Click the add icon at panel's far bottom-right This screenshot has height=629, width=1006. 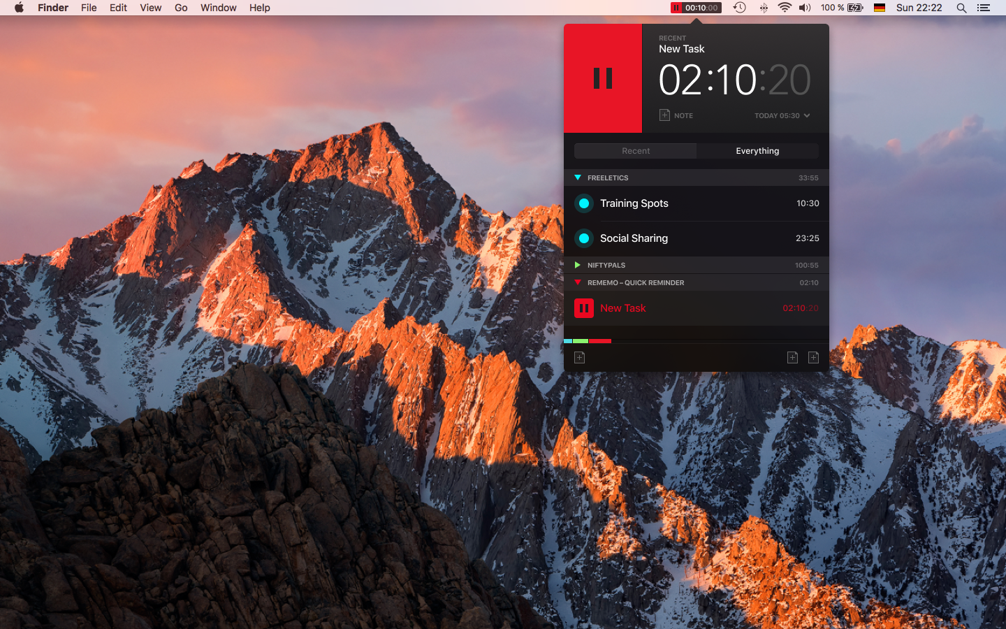pos(813,357)
